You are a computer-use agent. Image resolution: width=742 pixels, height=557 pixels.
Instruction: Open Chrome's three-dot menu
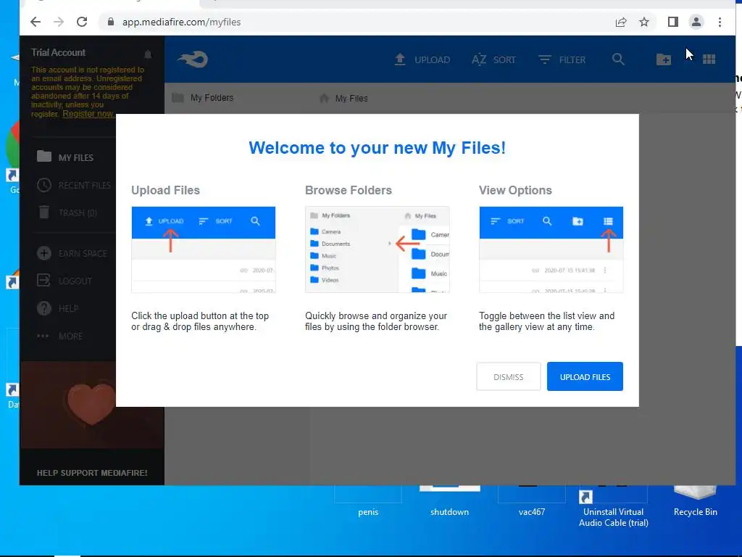point(720,22)
